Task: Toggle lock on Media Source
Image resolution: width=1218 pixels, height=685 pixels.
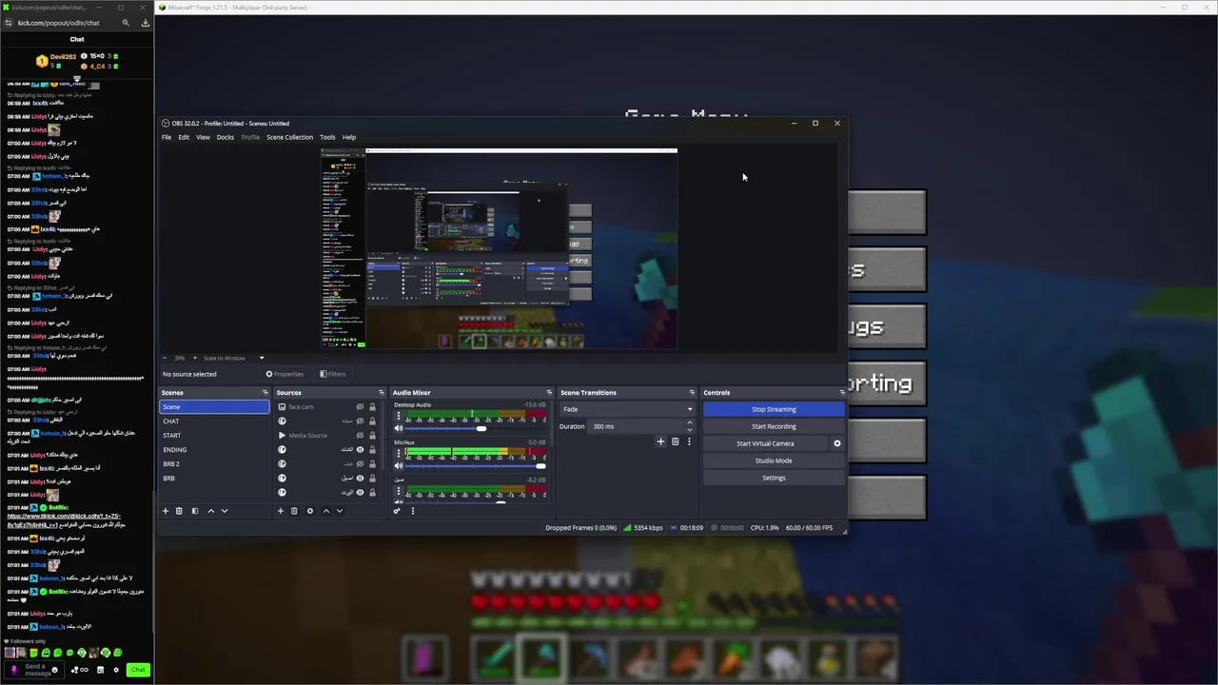Action: (x=372, y=436)
